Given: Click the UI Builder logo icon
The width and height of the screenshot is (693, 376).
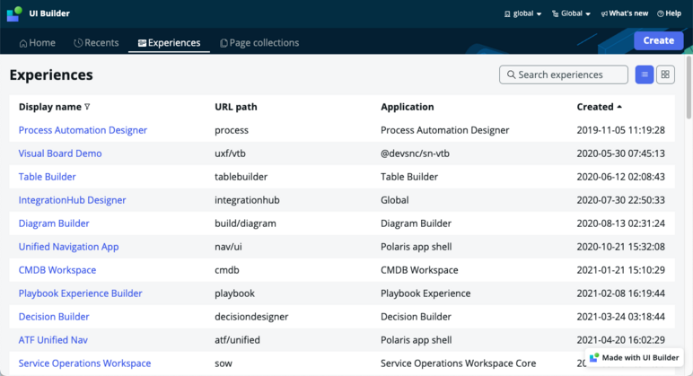Looking at the screenshot, I should coord(14,13).
